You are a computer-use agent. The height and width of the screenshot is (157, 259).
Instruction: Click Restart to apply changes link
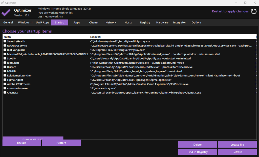click(x=230, y=11)
